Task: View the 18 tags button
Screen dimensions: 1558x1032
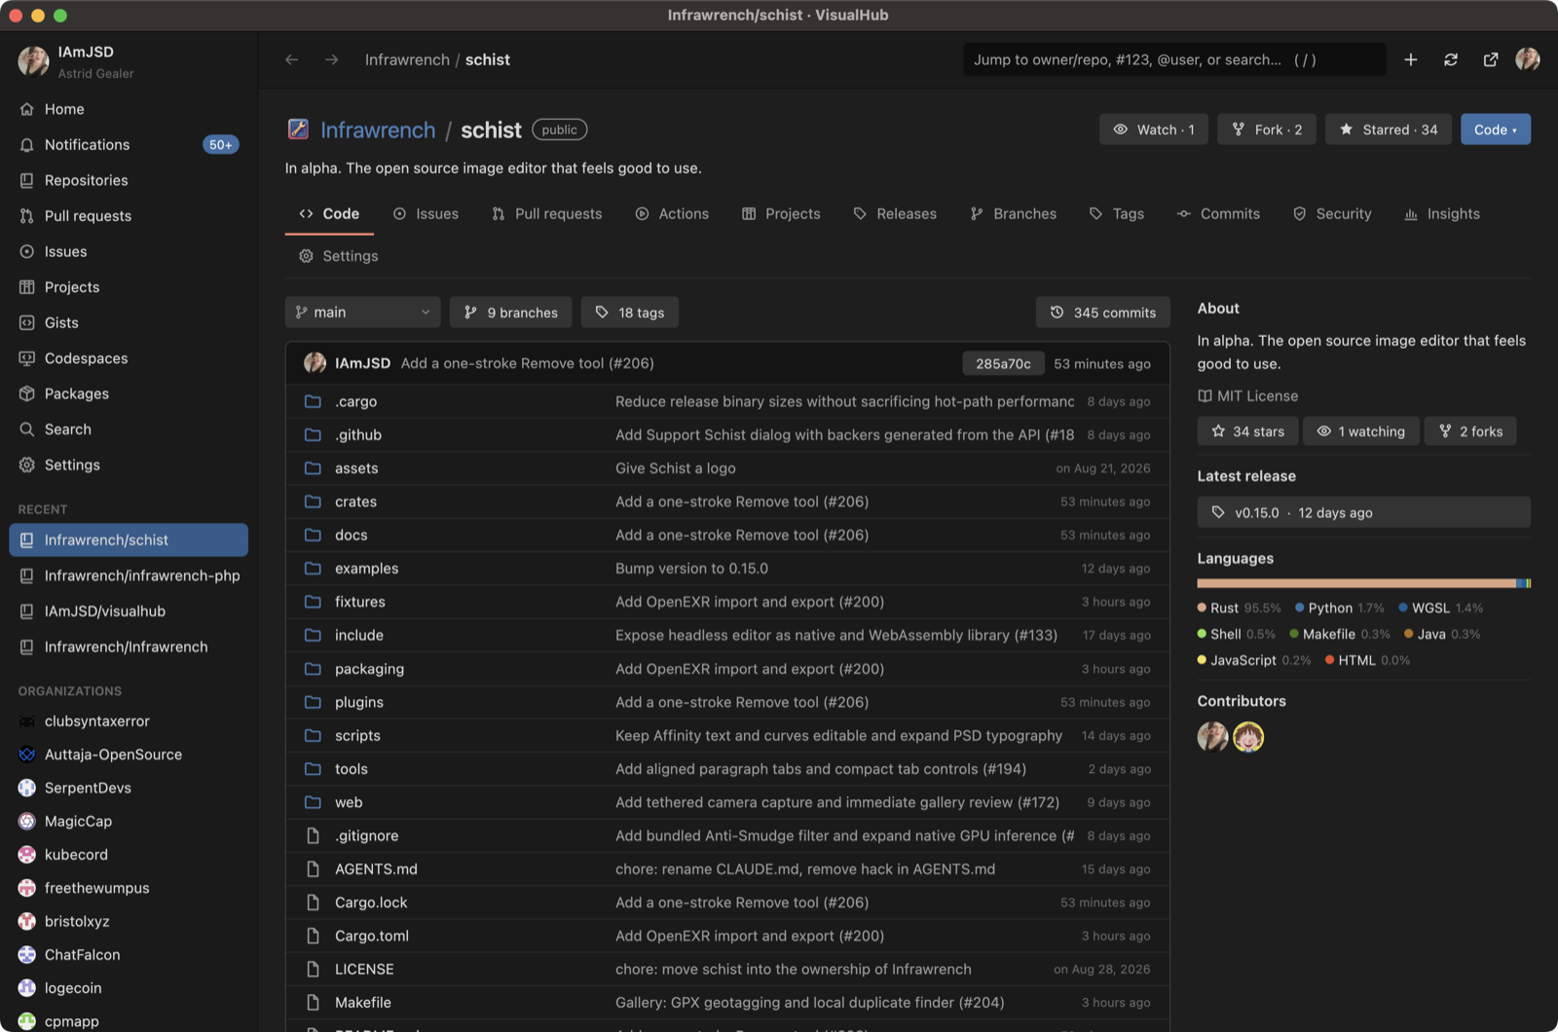Action: pos(630,313)
